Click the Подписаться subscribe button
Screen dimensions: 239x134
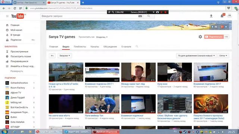[214, 37]
